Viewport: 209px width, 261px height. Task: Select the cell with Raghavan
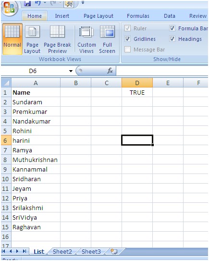coord(36,227)
